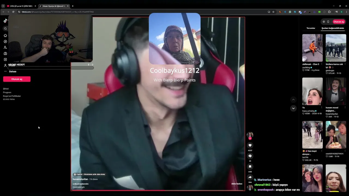The image size is (349, 196).
Task: Open site information icon in address bar
Action: click(x=19, y=12)
